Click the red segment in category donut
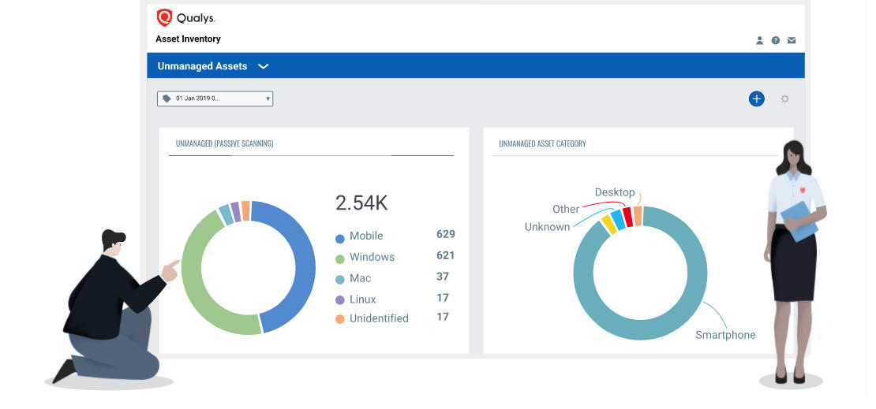The image size is (876, 409). 627,217
